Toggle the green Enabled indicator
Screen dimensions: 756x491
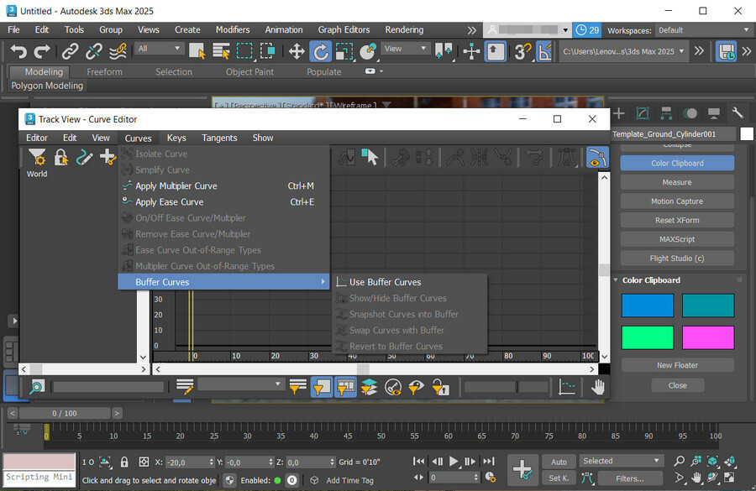[x=277, y=480]
